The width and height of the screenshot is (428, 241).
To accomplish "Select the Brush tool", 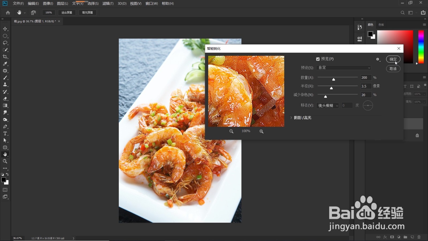I will [x=5, y=78].
